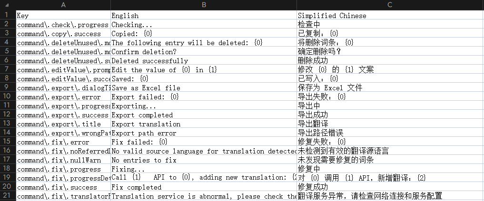Select cell 'Edit the value of {0} in {1}'

pyautogui.click(x=204, y=69)
